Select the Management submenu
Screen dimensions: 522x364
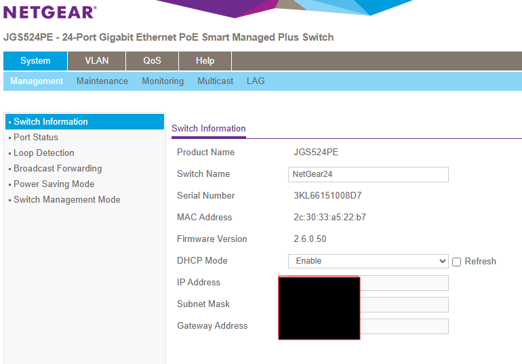[x=37, y=81]
